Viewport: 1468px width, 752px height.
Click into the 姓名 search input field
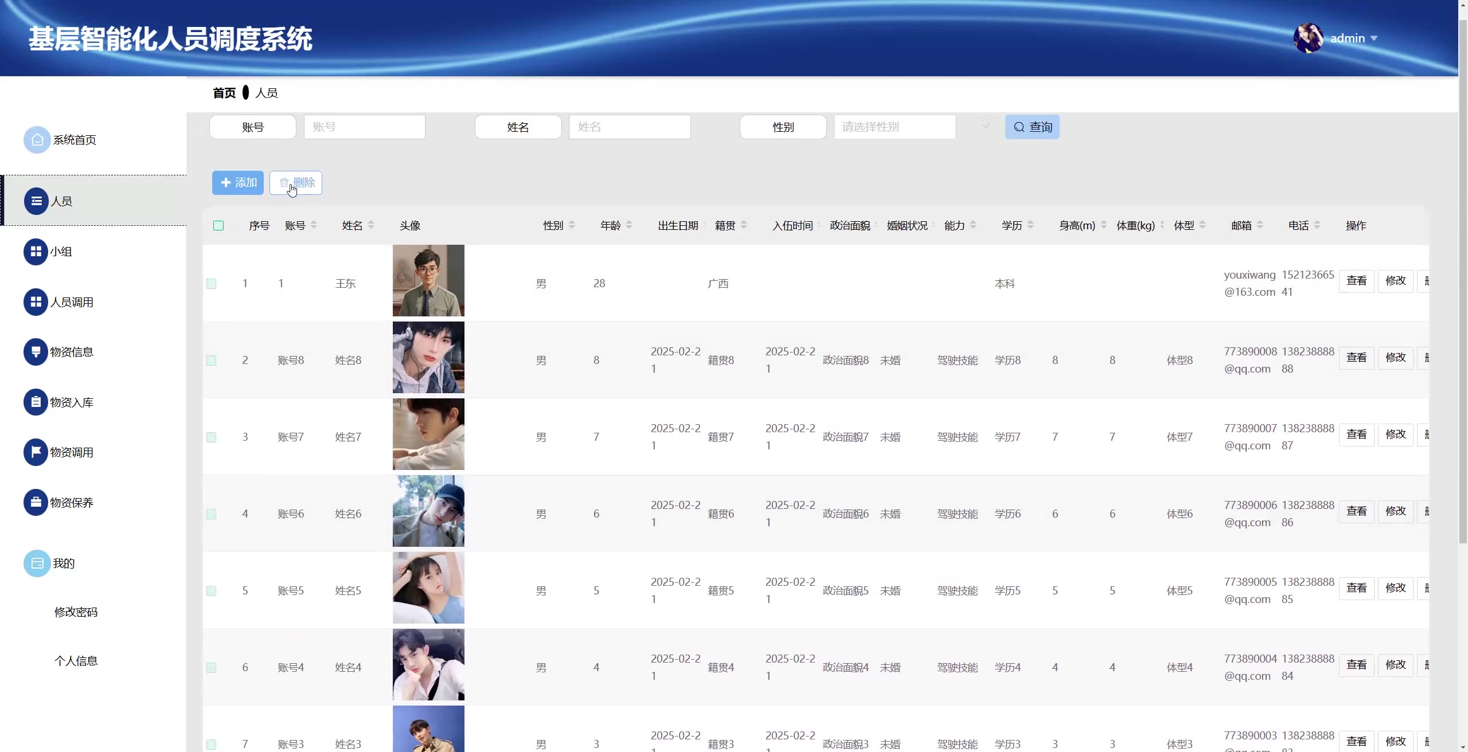pyautogui.click(x=629, y=127)
